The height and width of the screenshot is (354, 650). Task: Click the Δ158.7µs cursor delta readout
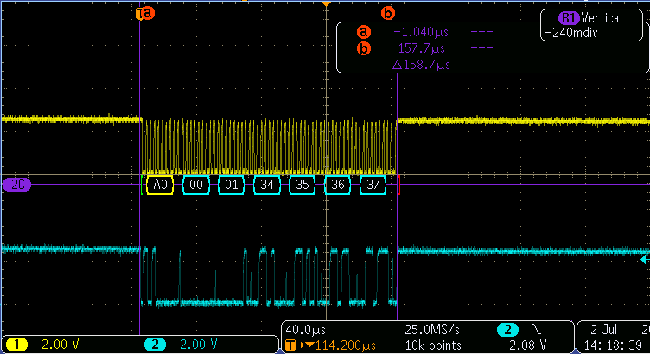(x=421, y=65)
